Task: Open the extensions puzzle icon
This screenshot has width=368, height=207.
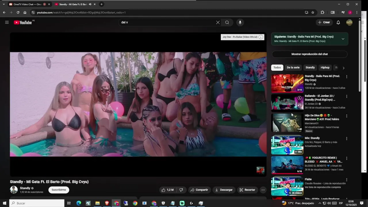Action: (322, 12)
